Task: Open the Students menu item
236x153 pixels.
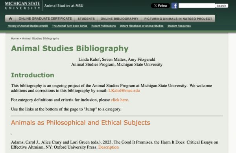Action: tap(86, 19)
